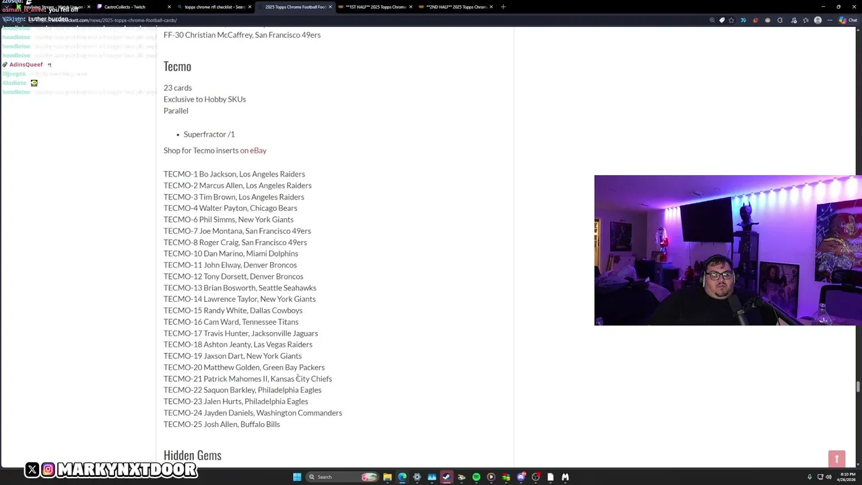Switch to the 2ND HALF Topps Chrome tab
The height and width of the screenshot is (485, 862).
pos(456,7)
